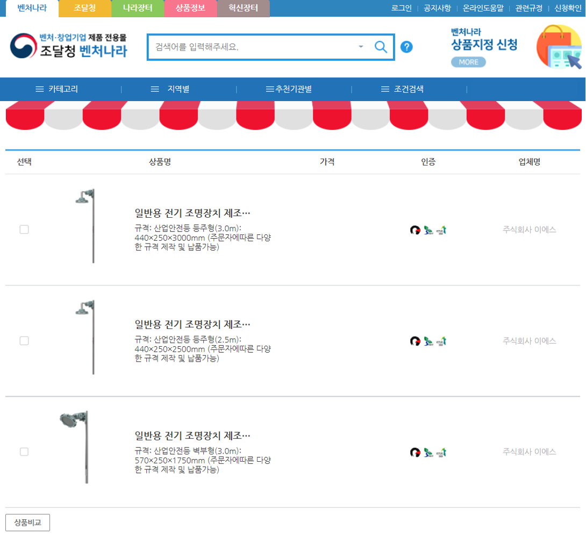Click the MORE button under 상품지정 신청
586x537 pixels.
pyautogui.click(x=468, y=62)
